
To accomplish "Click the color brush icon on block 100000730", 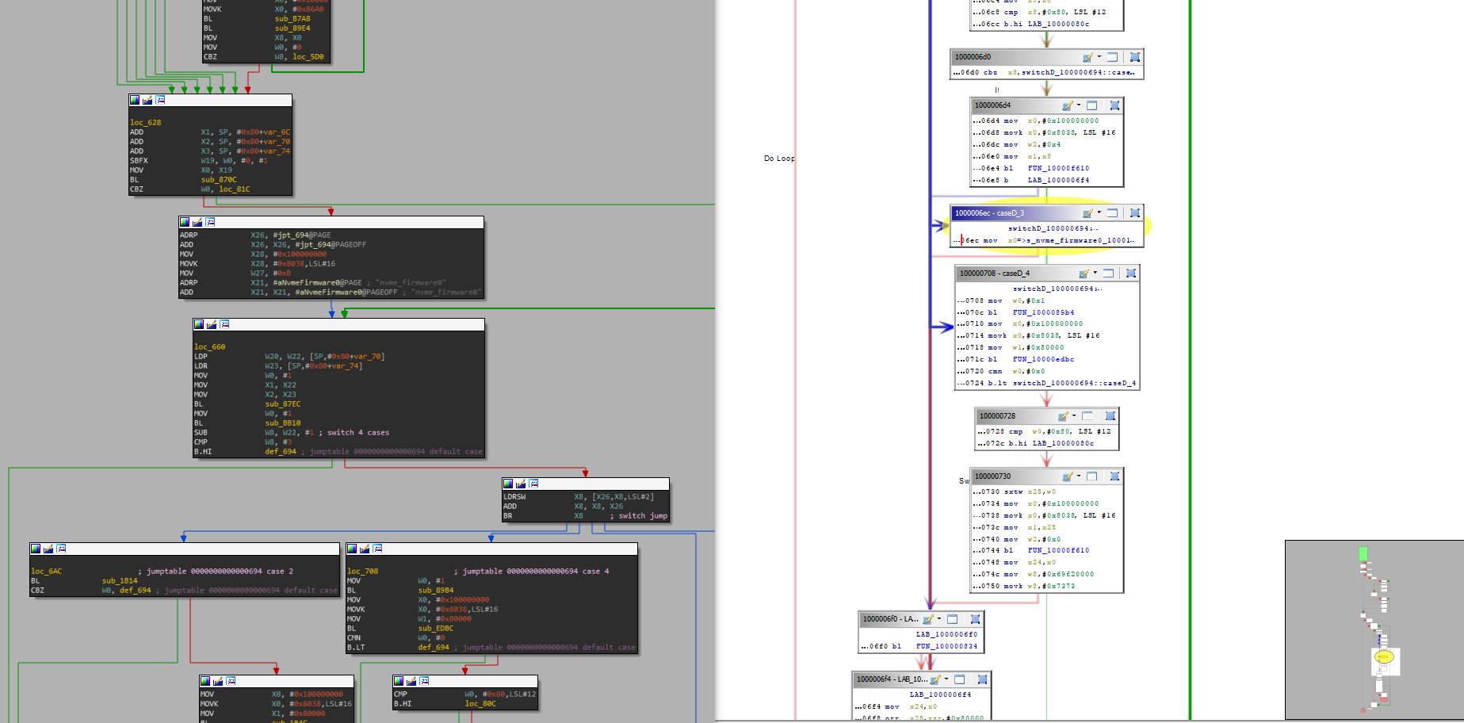I will point(1067,476).
